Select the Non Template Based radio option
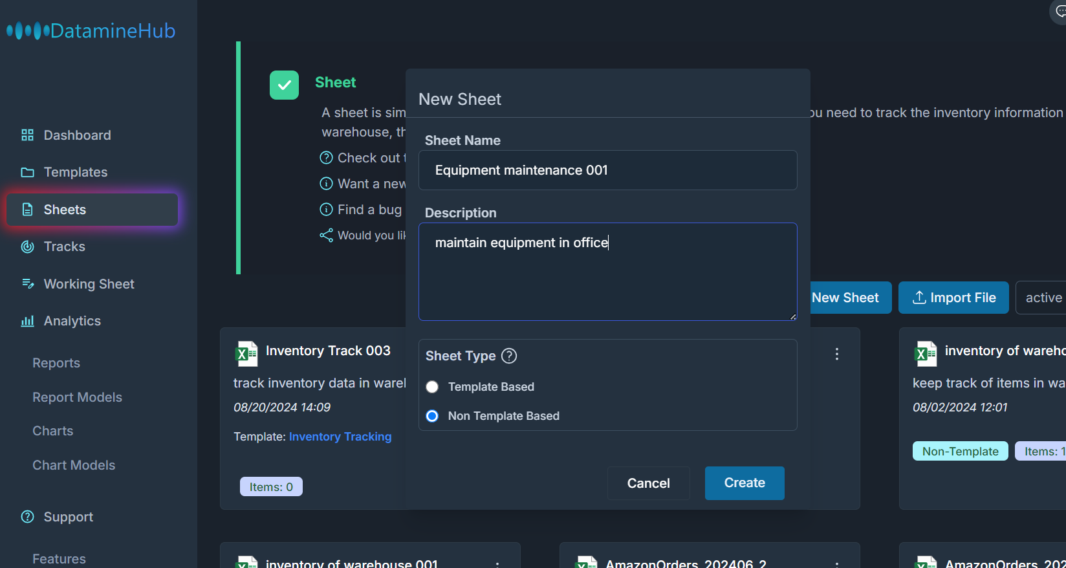Viewport: 1066px width, 568px height. [432, 416]
